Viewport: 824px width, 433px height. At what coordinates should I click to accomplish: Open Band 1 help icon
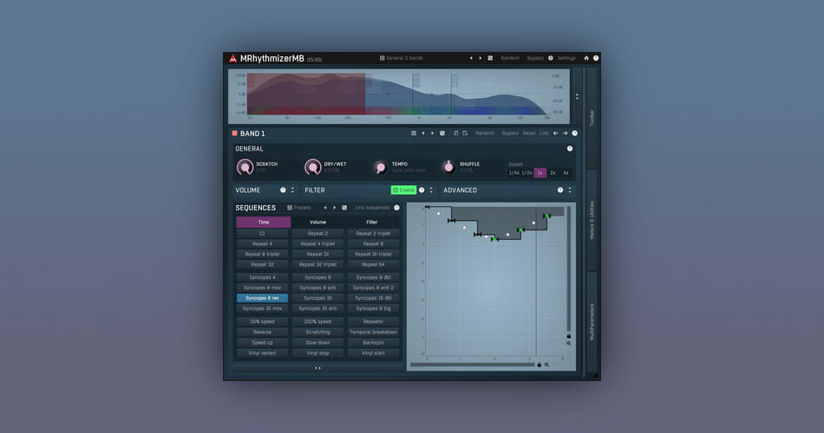[x=575, y=133]
